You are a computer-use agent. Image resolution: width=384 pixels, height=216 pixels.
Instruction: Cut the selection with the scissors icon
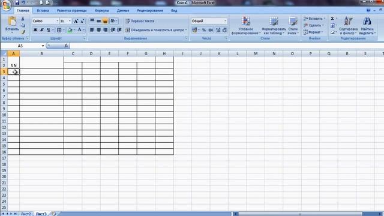point(23,19)
